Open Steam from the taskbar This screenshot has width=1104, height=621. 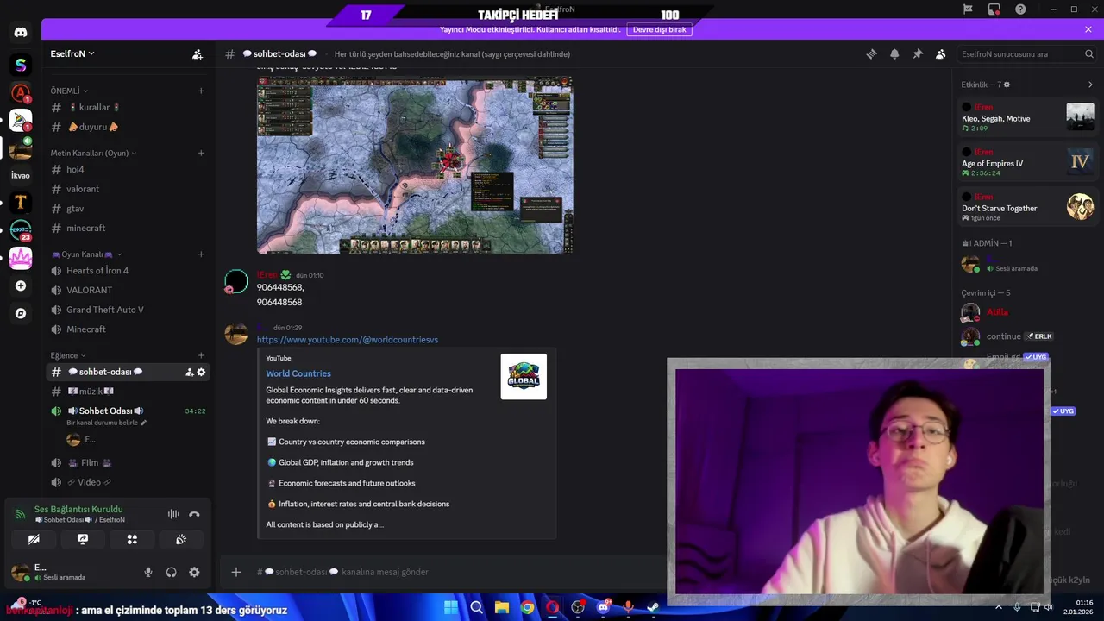coord(654,607)
